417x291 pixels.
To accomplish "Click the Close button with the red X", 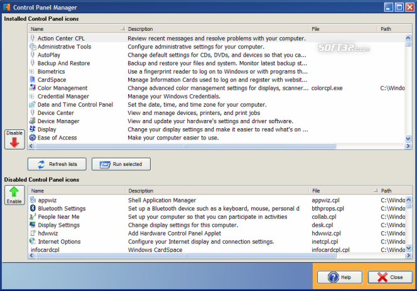I will pos(390,277).
